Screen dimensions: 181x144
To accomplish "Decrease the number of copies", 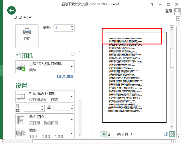I will pos(72,30).
